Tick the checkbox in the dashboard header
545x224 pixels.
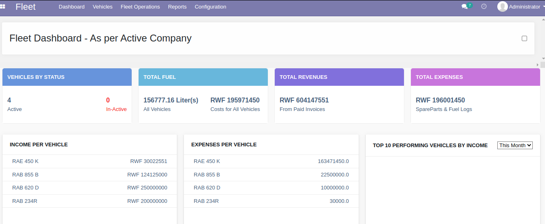[524, 38]
